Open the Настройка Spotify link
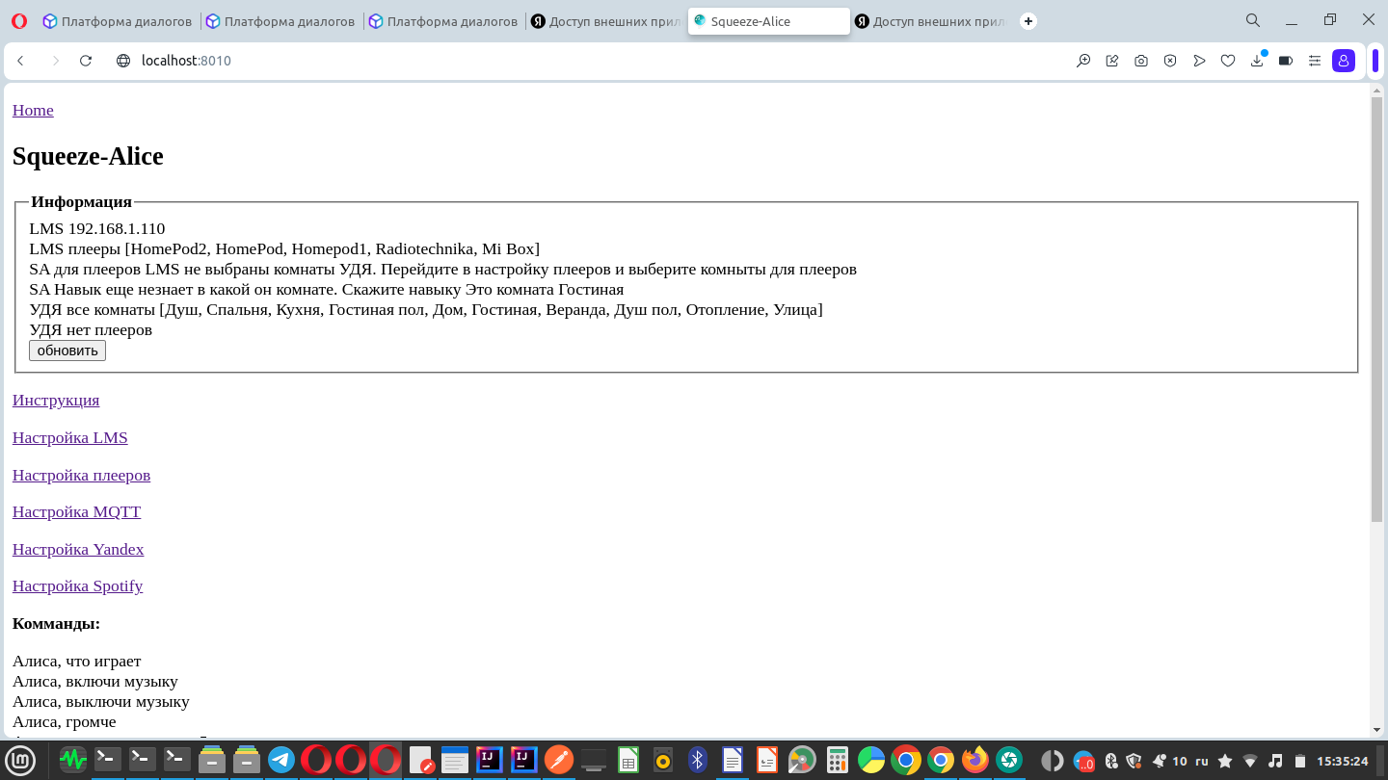This screenshot has width=1388, height=780. 77,585
